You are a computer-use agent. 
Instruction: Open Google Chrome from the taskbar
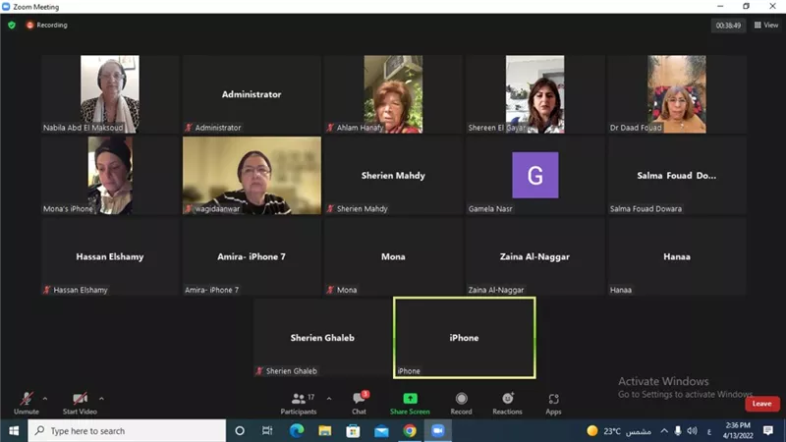410,431
